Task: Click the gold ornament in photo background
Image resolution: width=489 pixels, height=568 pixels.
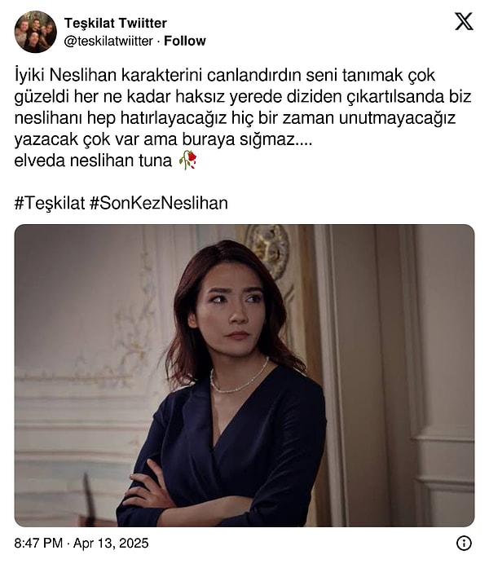Action: (268, 250)
